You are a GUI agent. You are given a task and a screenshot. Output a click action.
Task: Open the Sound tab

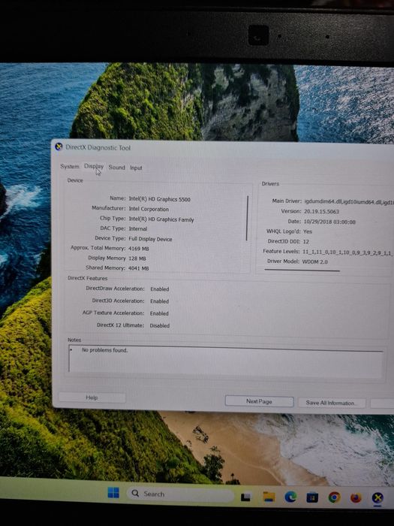click(x=116, y=167)
